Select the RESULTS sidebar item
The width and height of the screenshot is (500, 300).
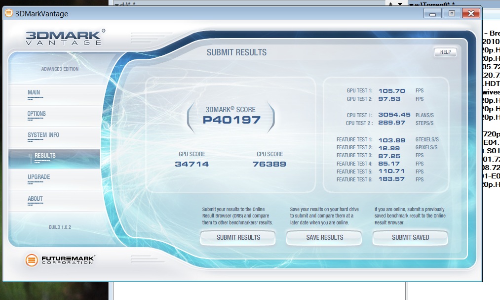coord(54,159)
